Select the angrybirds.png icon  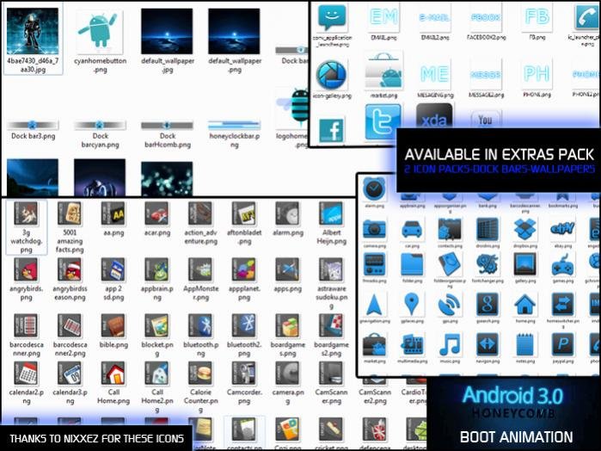pos(26,269)
